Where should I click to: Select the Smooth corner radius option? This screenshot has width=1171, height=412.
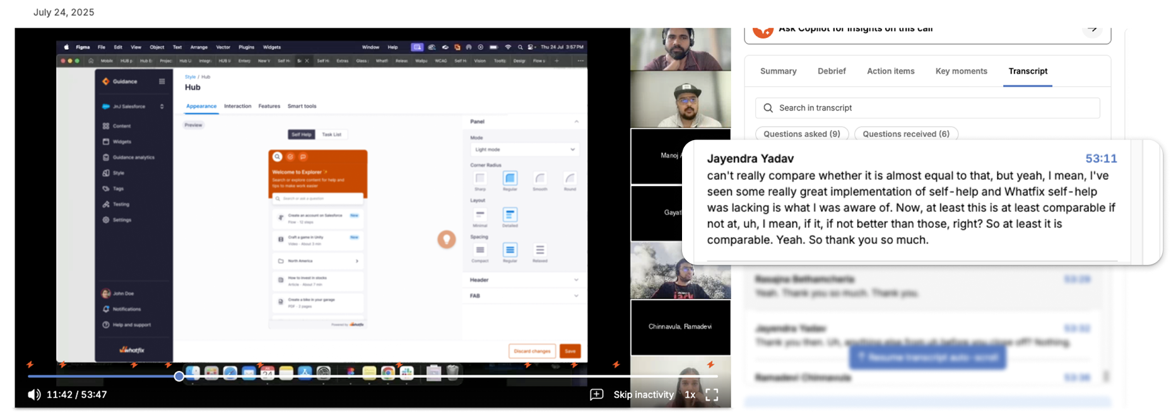pyautogui.click(x=540, y=179)
